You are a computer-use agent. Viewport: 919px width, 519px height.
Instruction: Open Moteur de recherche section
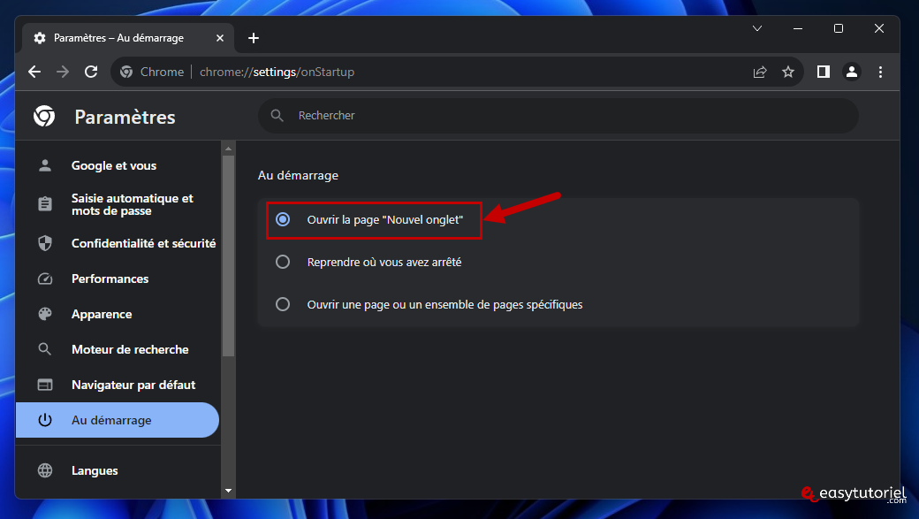coord(118,349)
